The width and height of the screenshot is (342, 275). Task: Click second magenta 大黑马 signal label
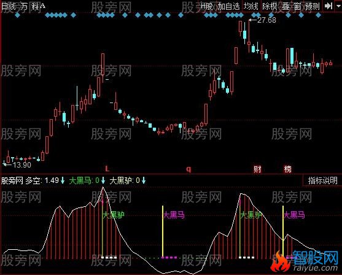[294, 215]
